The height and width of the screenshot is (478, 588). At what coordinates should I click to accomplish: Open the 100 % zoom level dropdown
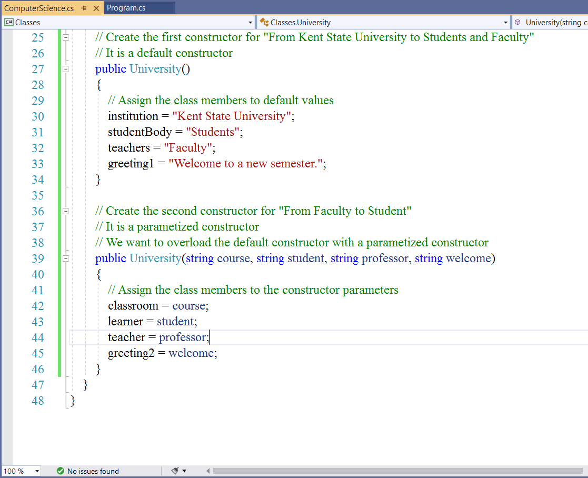tap(37, 471)
